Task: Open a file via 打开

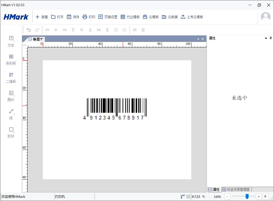Action: click(x=57, y=17)
